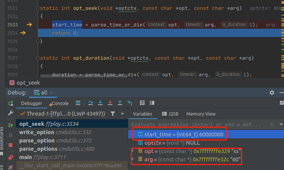Image resolution: width=284 pixels, height=170 pixels.
Task: Rerun the debug session with the green restart icon
Action: click(x=11, y=103)
